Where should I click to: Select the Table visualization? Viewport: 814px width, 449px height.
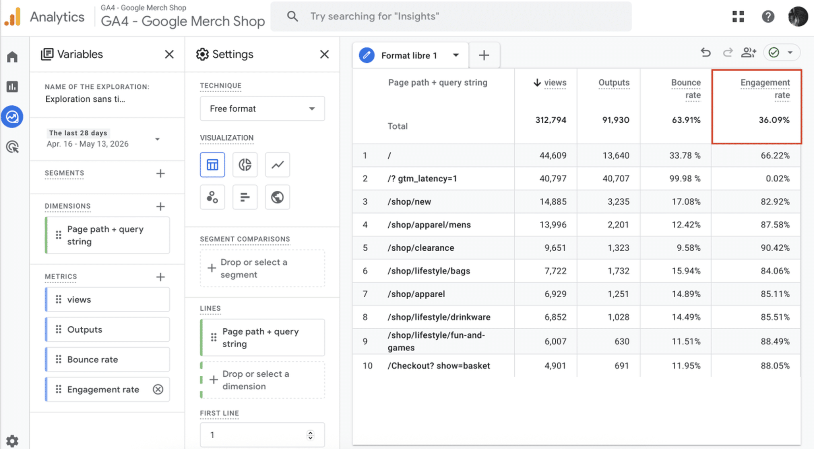click(x=212, y=165)
